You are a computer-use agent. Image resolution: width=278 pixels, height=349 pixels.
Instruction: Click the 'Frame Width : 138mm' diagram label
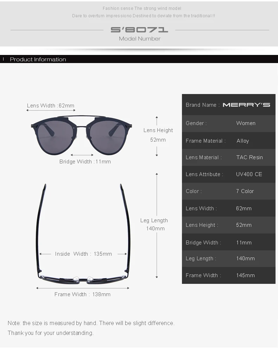tap(82, 294)
